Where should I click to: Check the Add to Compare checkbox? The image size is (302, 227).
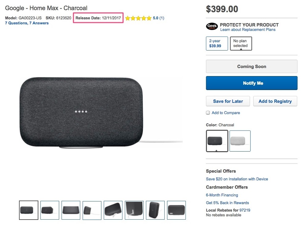click(208, 113)
